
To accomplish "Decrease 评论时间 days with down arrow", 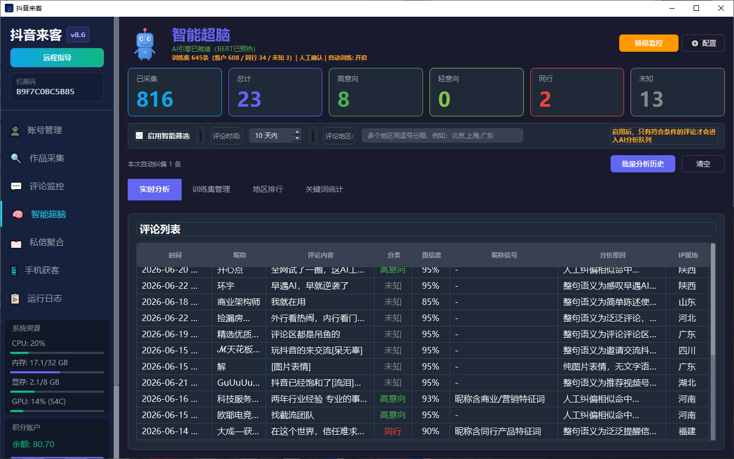I will click(x=297, y=139).
